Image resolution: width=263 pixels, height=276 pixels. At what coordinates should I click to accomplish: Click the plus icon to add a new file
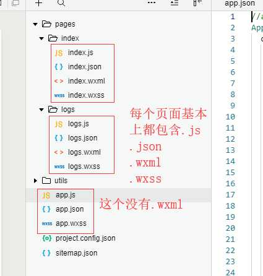point(38,3)
